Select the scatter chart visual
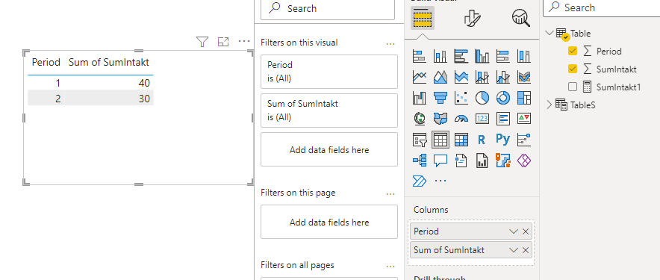Viewport: 660px width, 280px height. [x=461, y=98]
